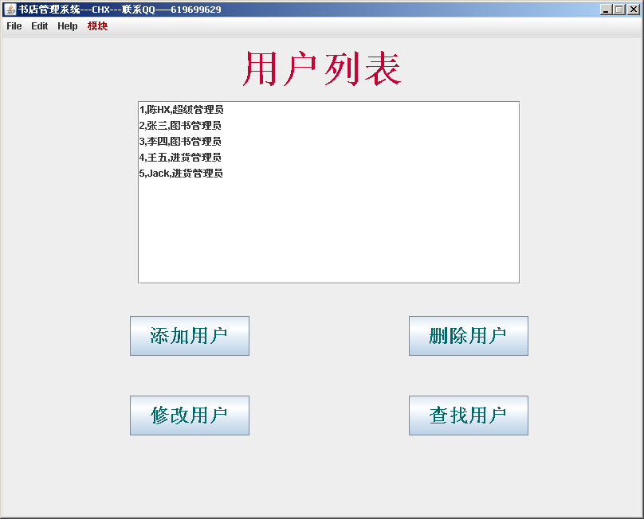644x519 pixels.
Task: Select user row 2,张三,图书管理员
Action: (328, 126)
